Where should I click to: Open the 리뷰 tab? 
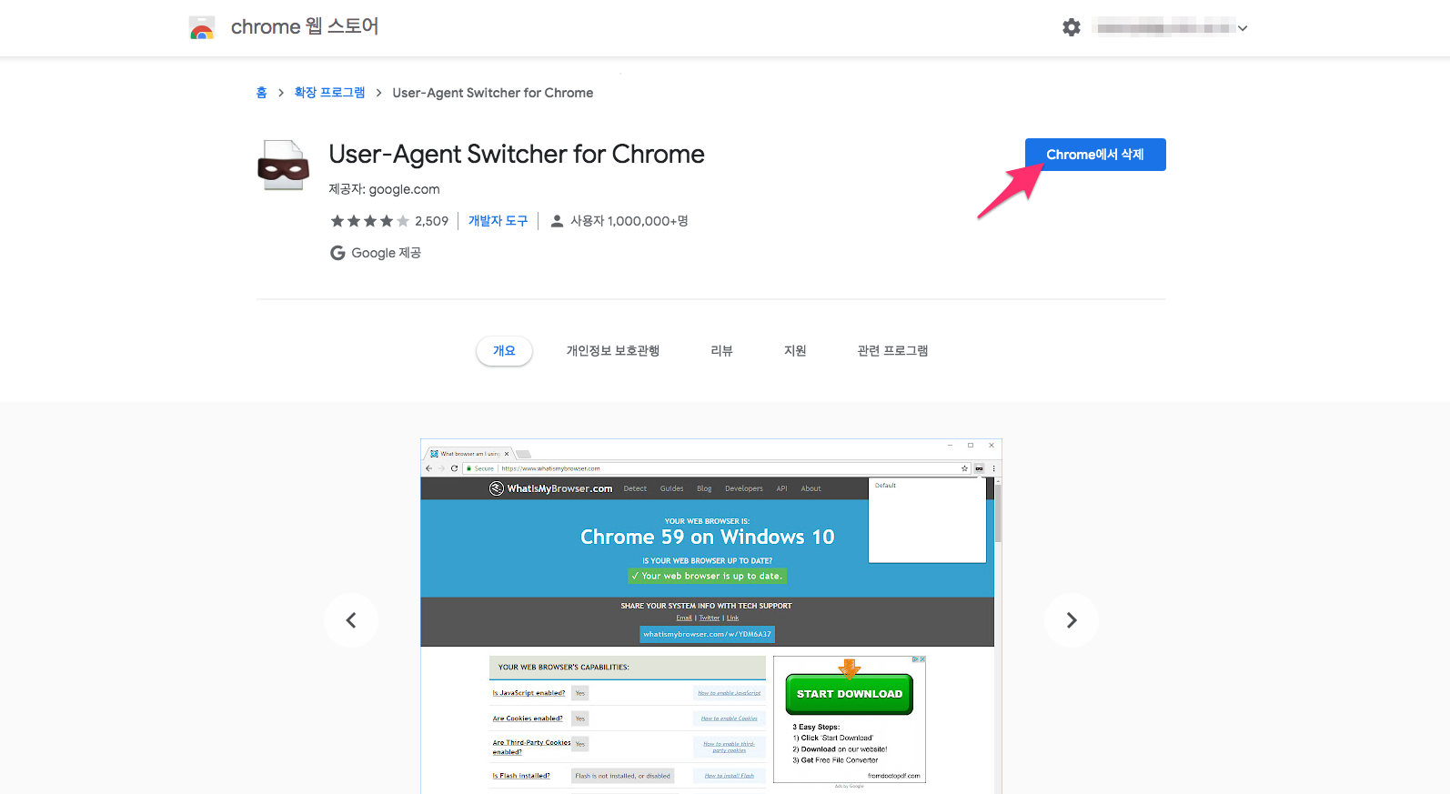point(721,351)
